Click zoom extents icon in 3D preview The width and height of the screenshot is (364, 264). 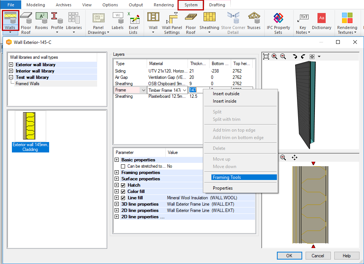point(266,57)
